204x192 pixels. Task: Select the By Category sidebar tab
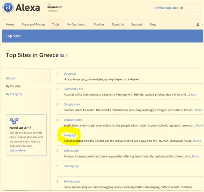pyautogui.click(x=14, y=94)
